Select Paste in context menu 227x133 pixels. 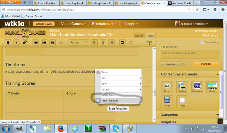(x=118, y=72)
